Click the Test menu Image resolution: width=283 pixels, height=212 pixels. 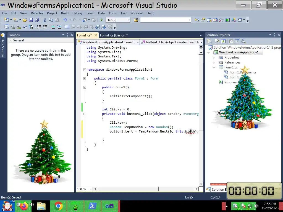point(124,13)
